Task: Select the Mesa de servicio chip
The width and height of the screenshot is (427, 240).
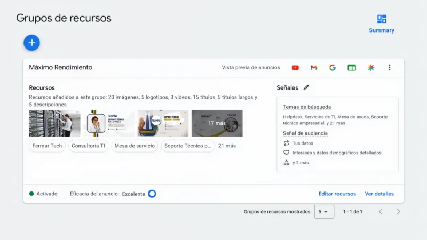Action: [135, 146]
